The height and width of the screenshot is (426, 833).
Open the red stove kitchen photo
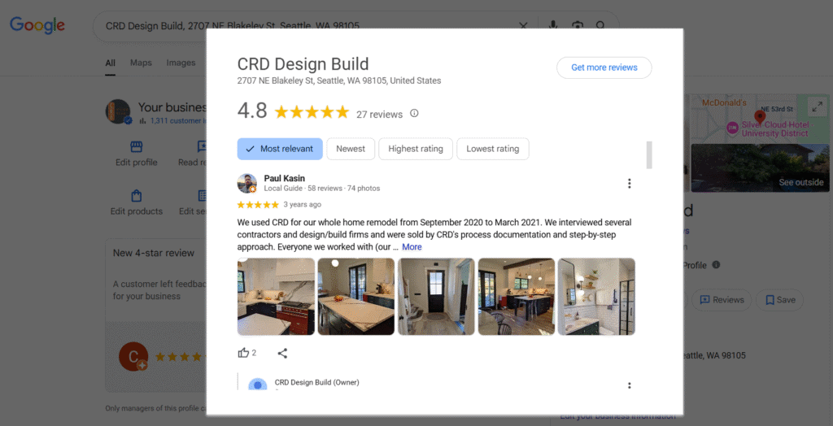click(x=276, y=297)
